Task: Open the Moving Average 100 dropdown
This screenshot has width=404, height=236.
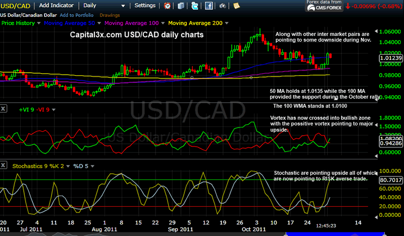Action: click(164, 23)
